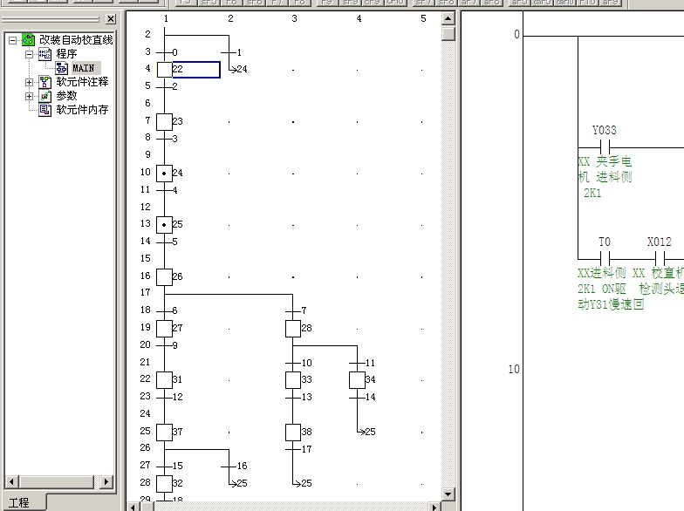The height and width of the screenshot is (511, 684).
Task: Click the MAIN program icon in tree
Action: coord(61,68)
